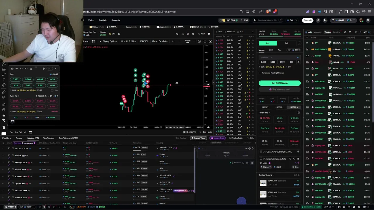
Task: Click the Deposit button
Action: pos(308,20)
